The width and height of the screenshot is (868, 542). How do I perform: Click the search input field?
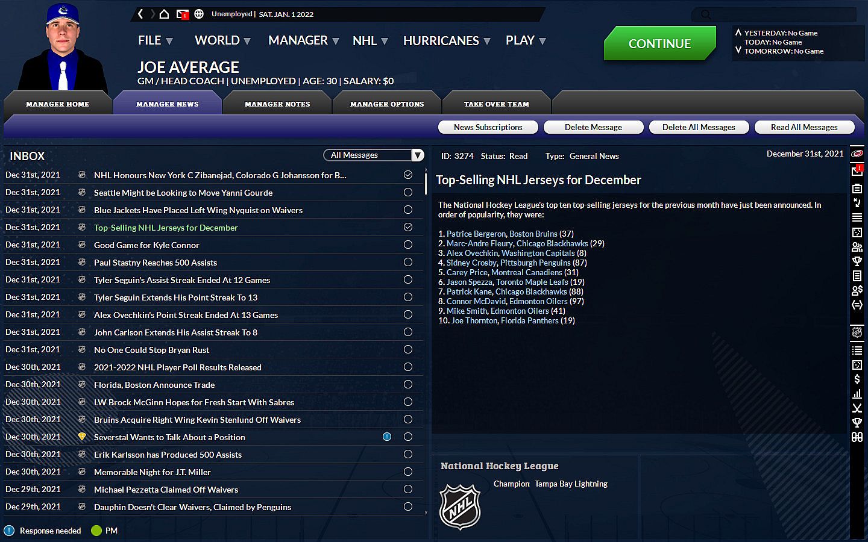click(775, 14)
